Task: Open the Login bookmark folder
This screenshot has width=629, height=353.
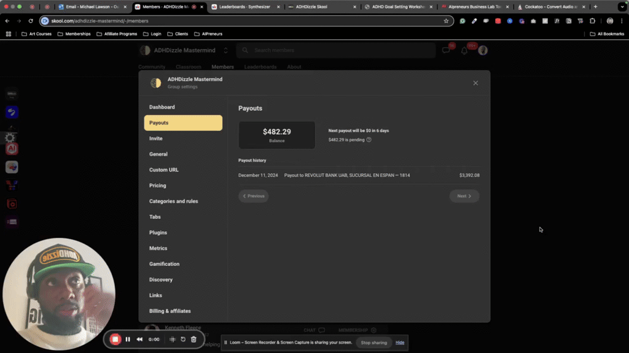Action: tap(152, 34)
